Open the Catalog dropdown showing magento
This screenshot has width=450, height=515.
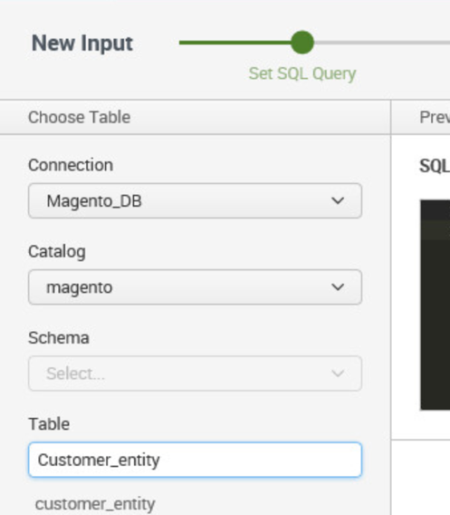pyautogui.click(x=196, y=287)
